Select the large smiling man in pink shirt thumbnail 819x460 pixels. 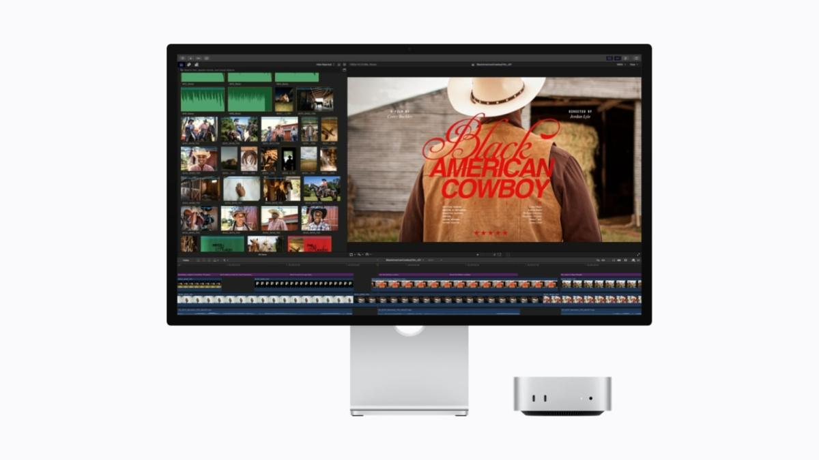[x=199, y=159]
